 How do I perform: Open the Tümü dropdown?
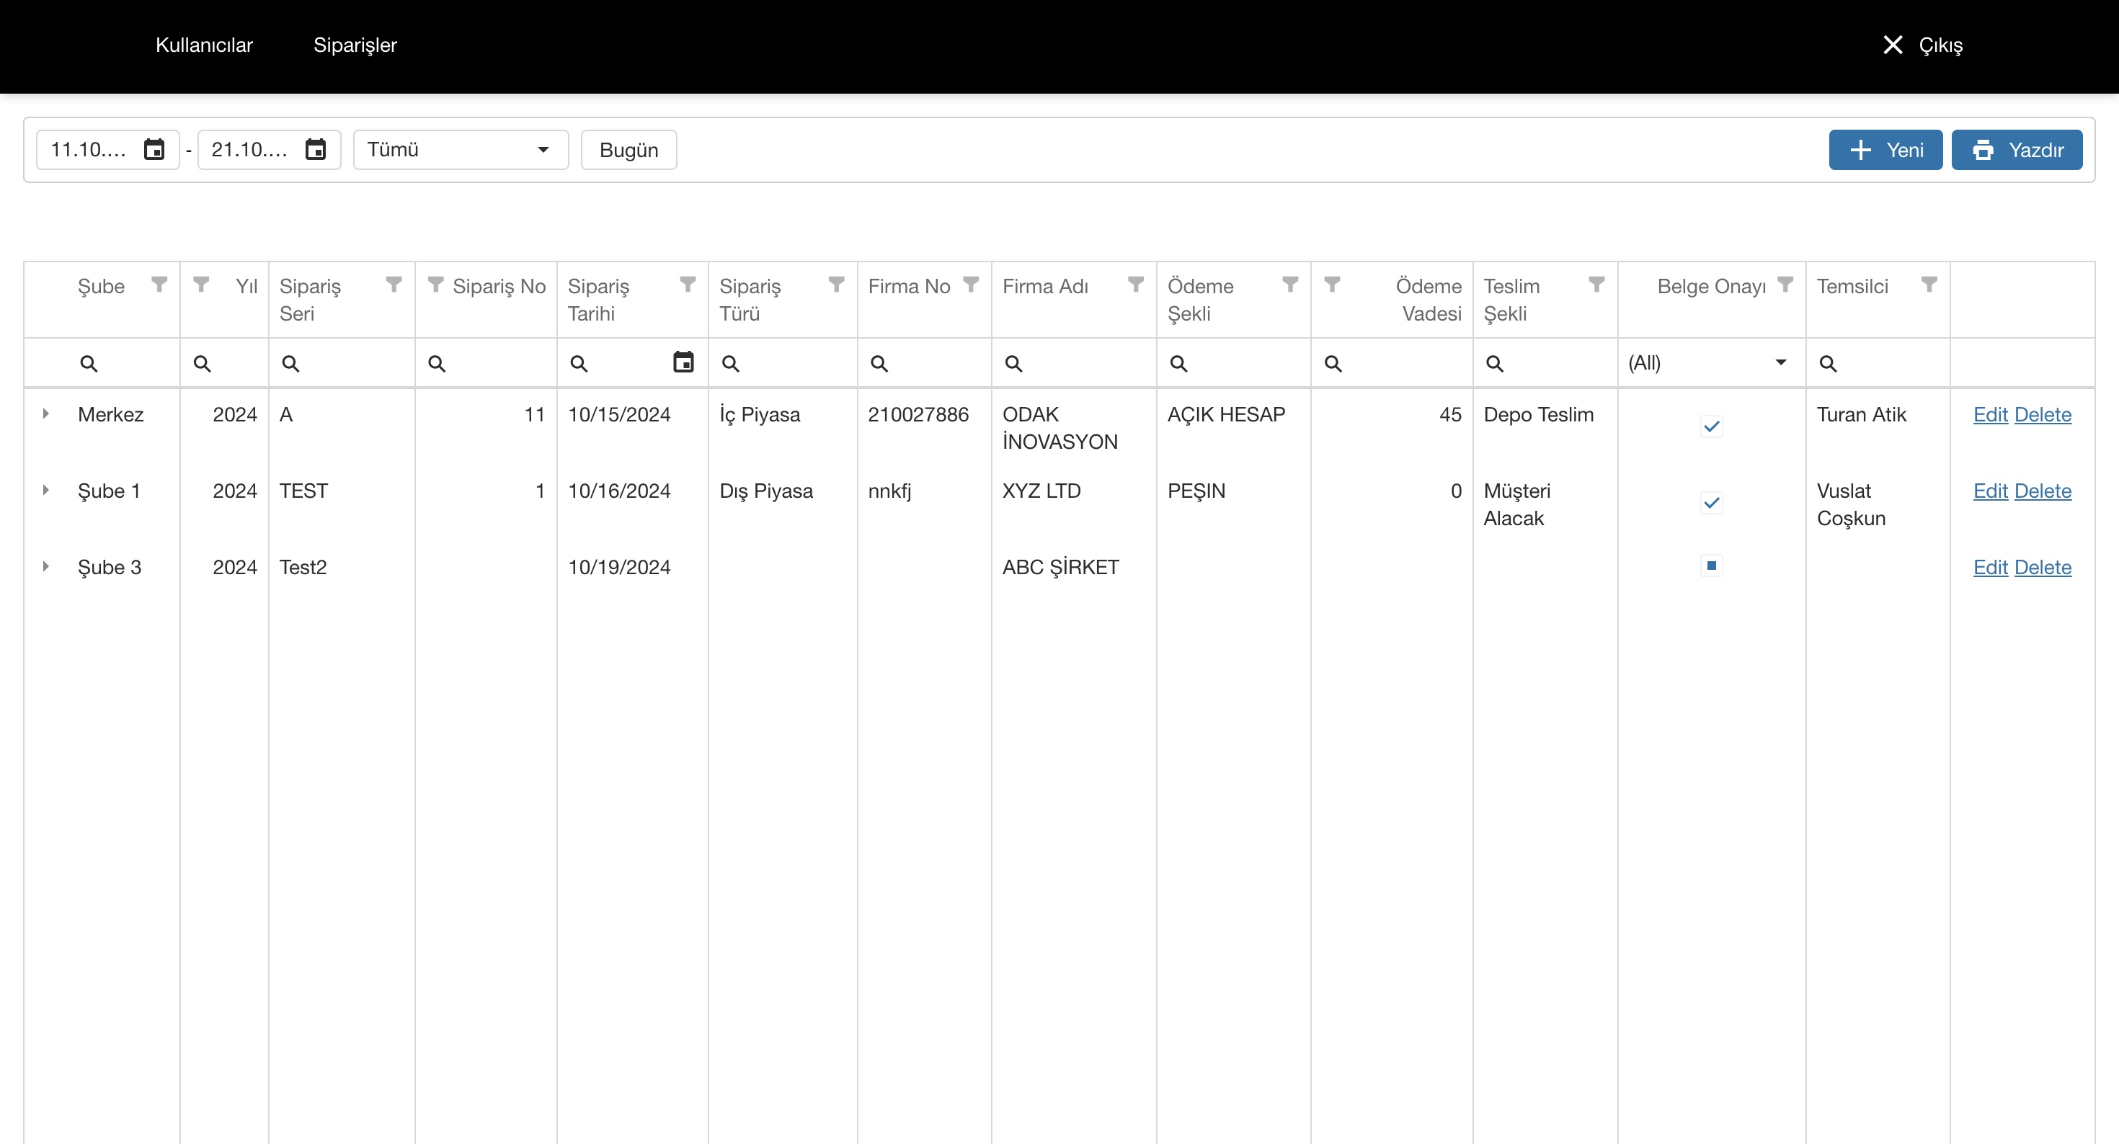[460, 150]
